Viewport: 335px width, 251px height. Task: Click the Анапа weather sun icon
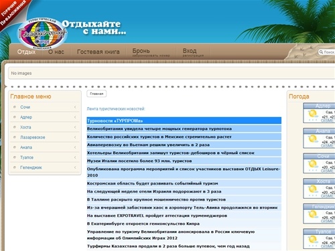[313, 139]
